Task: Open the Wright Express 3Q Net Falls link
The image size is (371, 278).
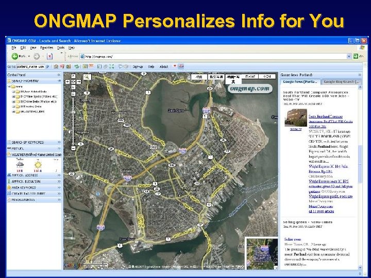Action: (328, 169)
